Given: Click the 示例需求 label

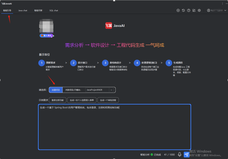Looking at the screenshot, I should pyautogui.click(x=43, y=100).
